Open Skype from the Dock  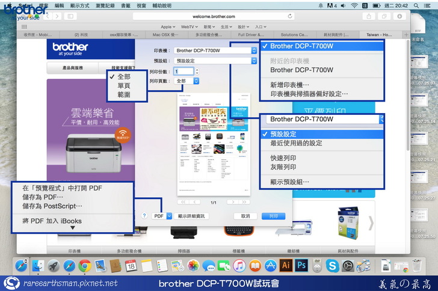(x=332, y=266)
